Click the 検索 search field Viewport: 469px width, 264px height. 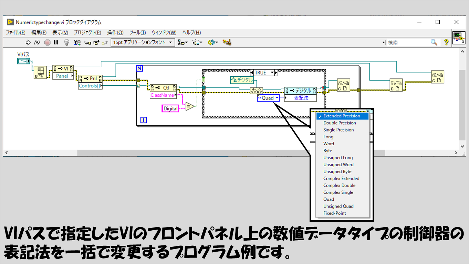point(406,42)
